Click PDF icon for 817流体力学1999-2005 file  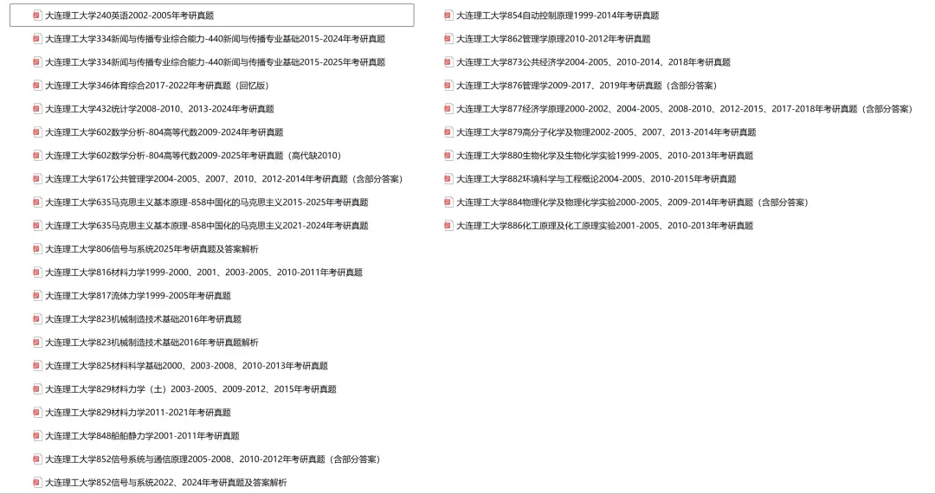[x=37, y=296]
